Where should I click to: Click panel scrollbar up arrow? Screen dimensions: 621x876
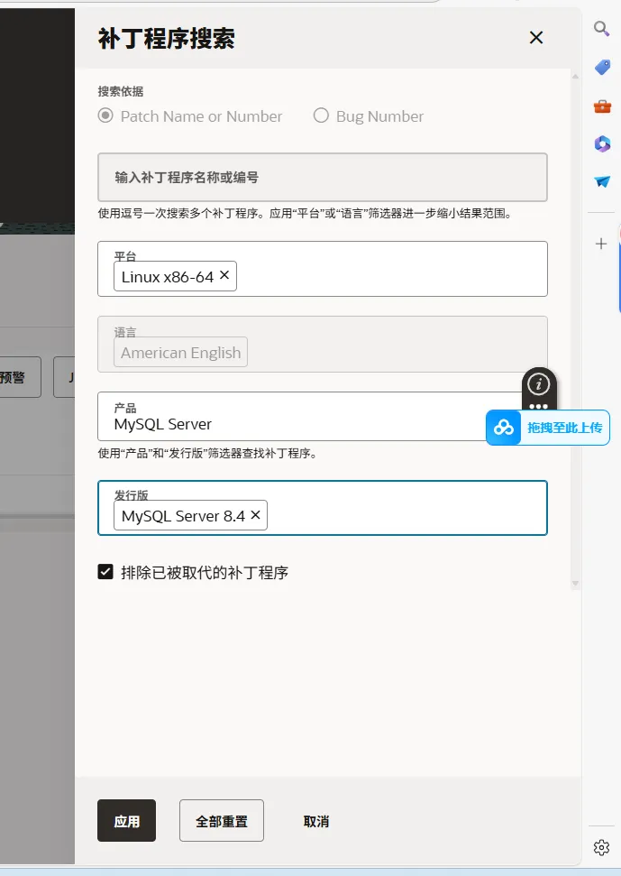click(x=575, y=76)
